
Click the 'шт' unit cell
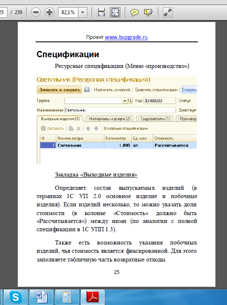[142, 145]
